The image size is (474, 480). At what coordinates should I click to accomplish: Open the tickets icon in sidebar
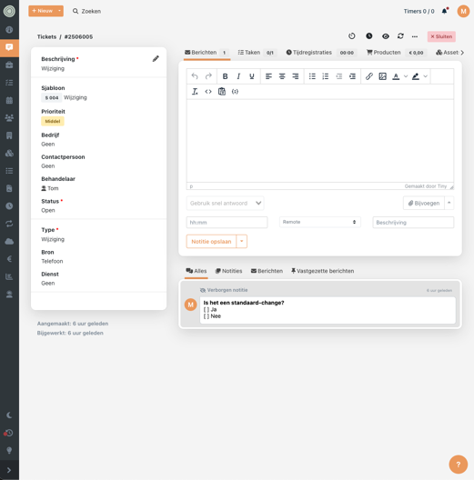(x=9, y=47)
